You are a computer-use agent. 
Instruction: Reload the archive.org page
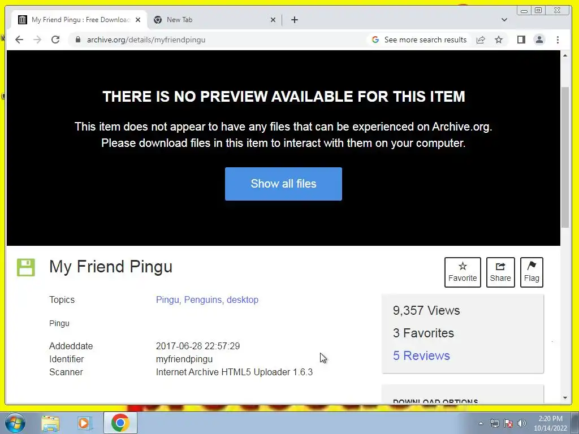pos(55,40)
